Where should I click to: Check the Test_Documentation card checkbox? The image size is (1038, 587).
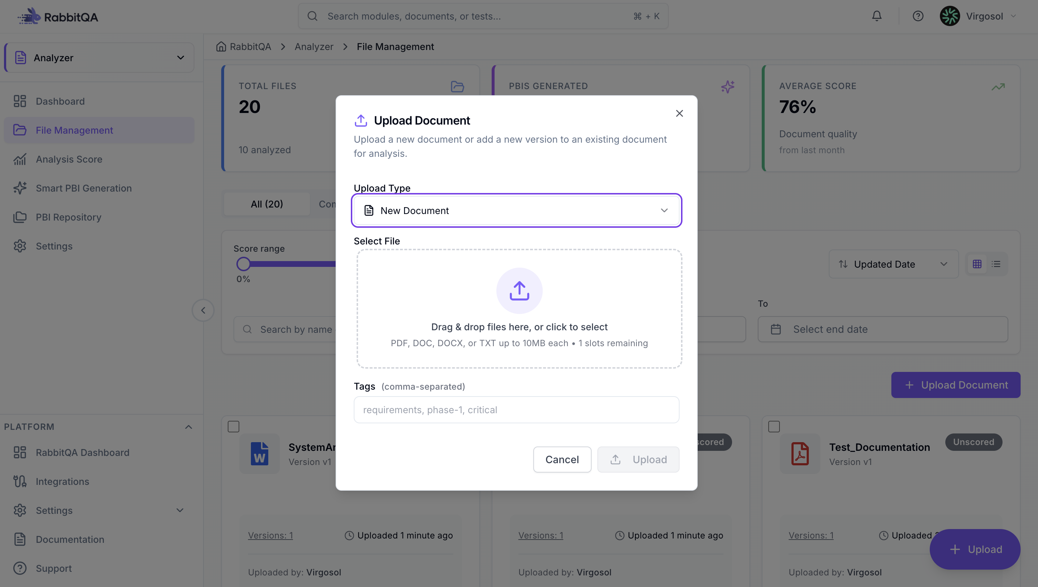coord(774,427)
